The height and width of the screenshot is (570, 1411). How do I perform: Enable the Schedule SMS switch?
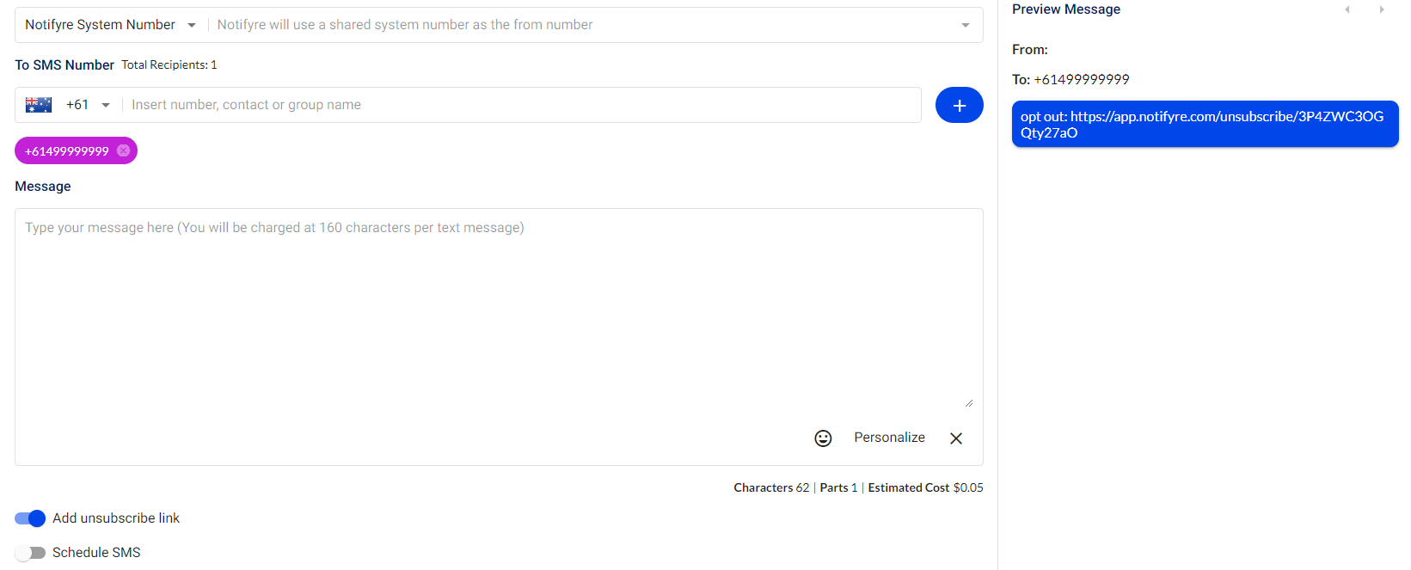30,553
